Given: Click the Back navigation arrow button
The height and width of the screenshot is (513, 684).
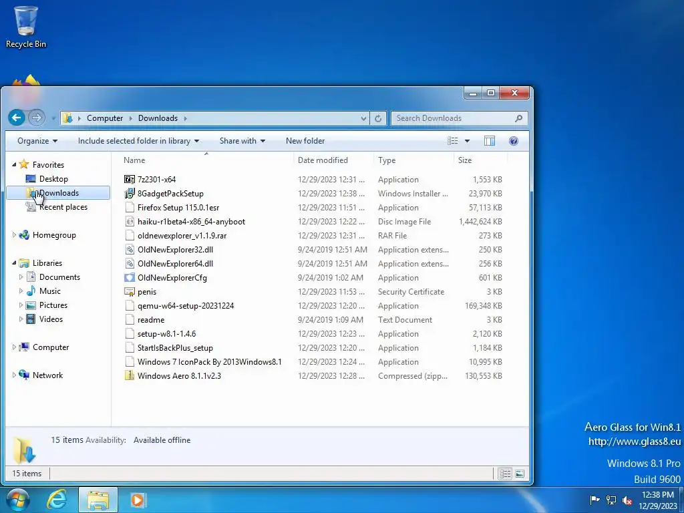Looking at the screenshot, I should point(17,118).
